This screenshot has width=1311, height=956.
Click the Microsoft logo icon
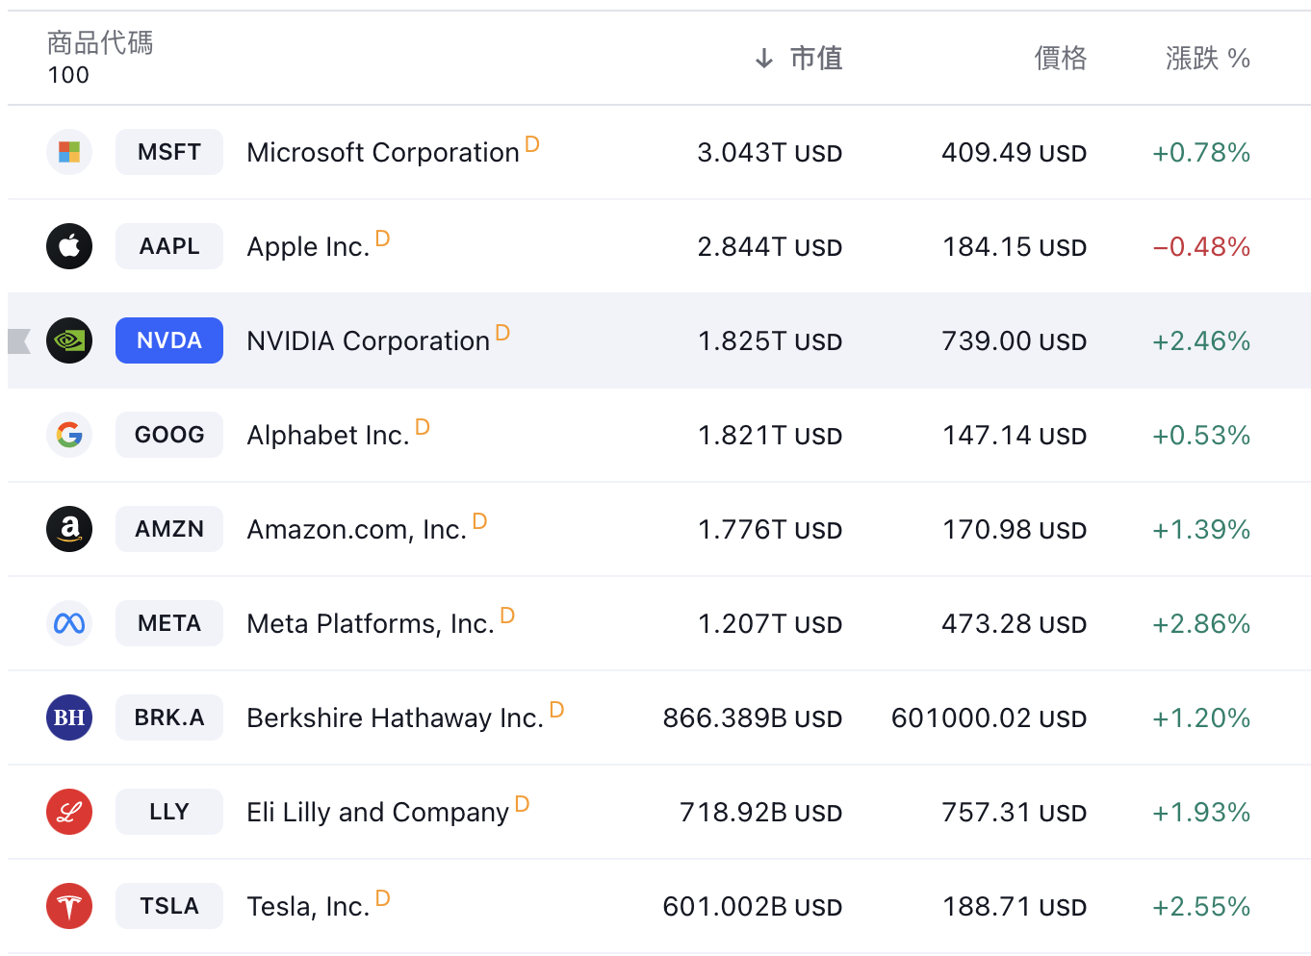tap(69, 152)
